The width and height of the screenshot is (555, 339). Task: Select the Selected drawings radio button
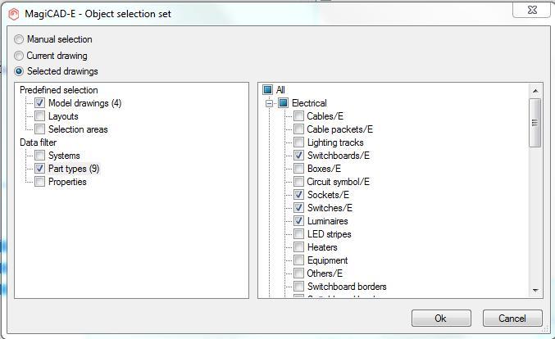pyautogui.click(x=19, y=71)
